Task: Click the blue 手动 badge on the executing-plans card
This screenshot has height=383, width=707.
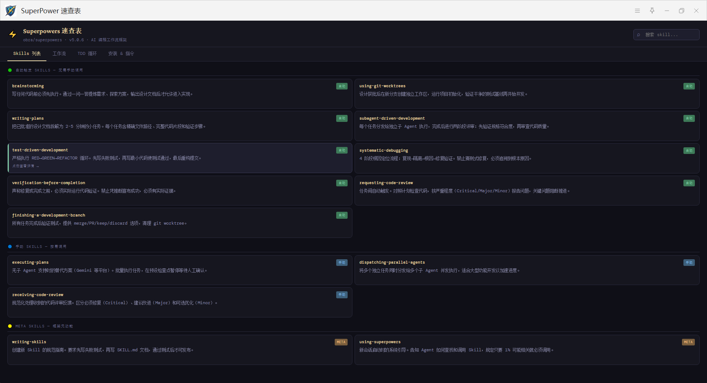Action: point(341,263)
